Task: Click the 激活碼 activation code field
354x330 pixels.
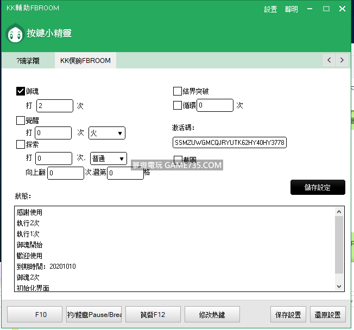Action: (x=229, y=143)
